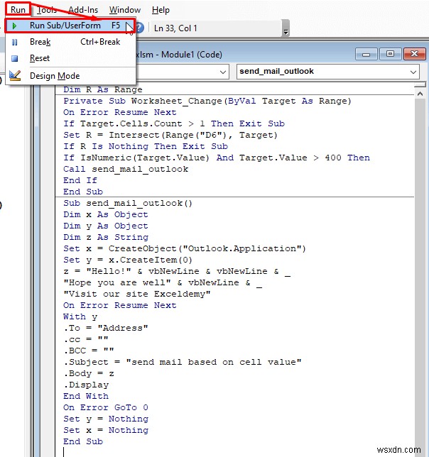This screenshot has height=457, width=429.
Task: Click the '.BCC = ""' line
Action: point(89,351)
